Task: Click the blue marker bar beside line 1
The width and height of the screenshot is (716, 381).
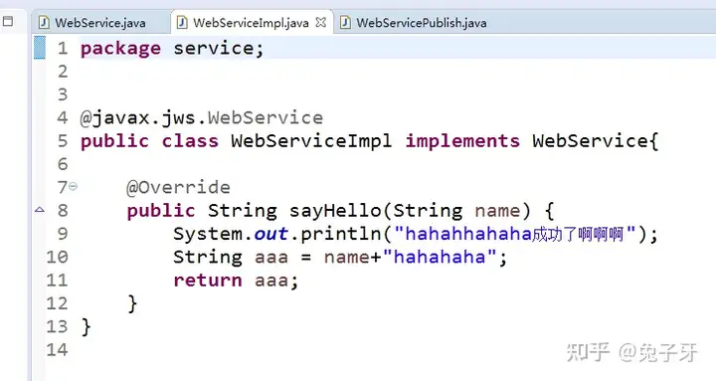Action: tap(40, 48)
